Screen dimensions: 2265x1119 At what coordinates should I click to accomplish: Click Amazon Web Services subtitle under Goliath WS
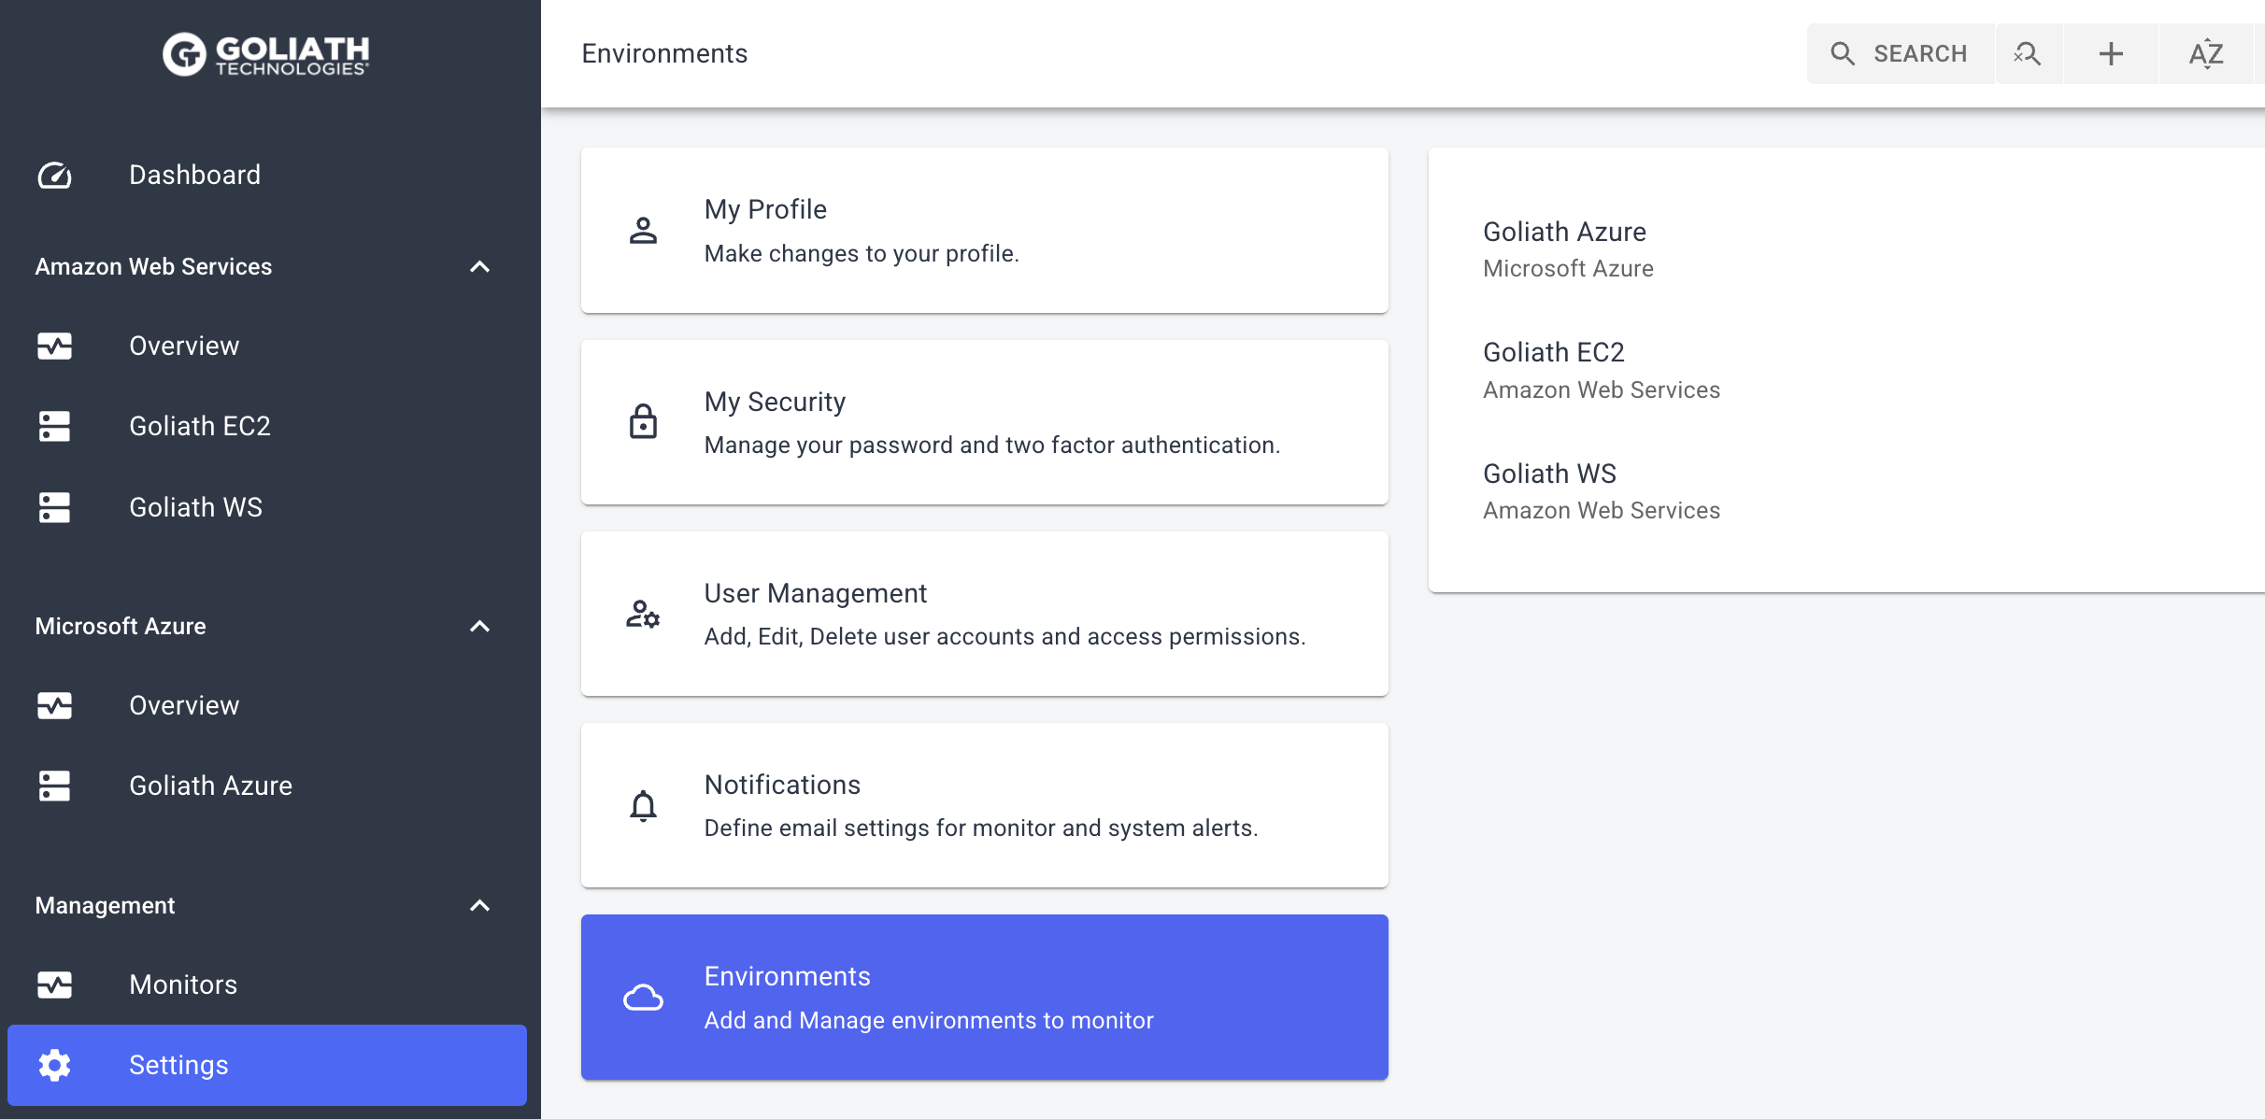(x=1602, y=510)
